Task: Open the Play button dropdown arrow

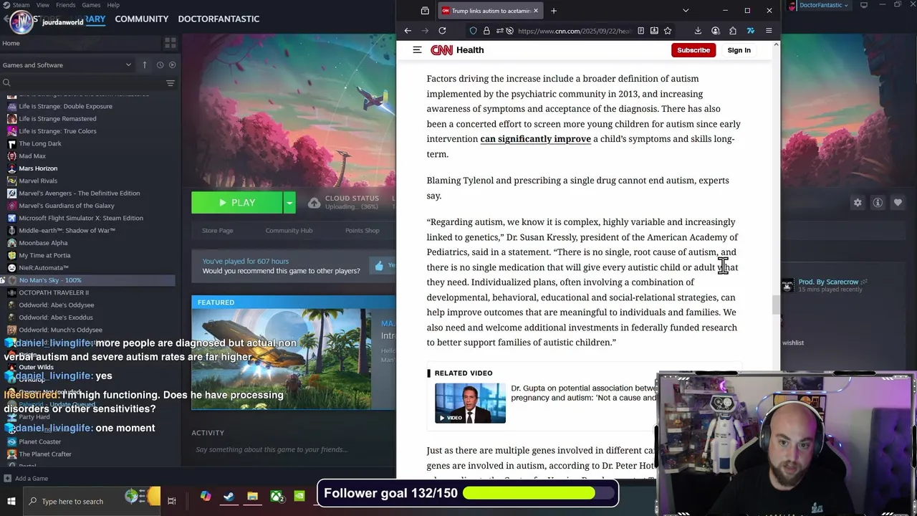Action: (289, 203)
